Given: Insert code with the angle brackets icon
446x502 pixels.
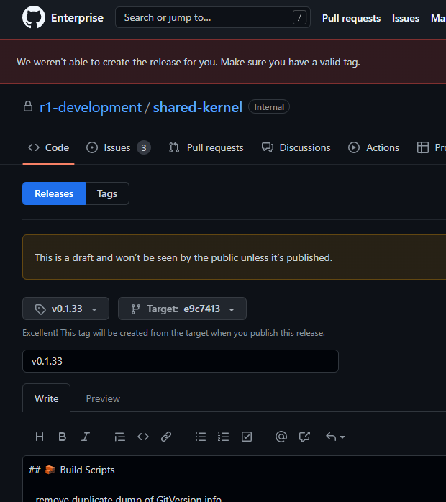Looking at the screenshot, I should (x=143, y=437).
